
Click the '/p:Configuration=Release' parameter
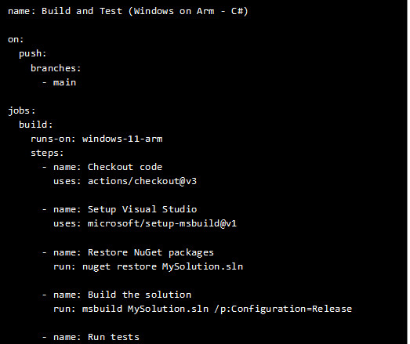click(283, 309)
